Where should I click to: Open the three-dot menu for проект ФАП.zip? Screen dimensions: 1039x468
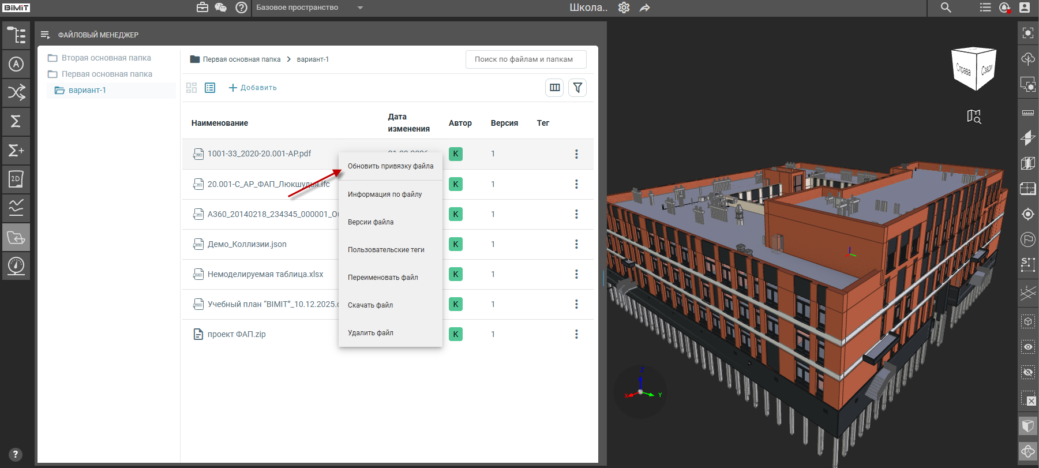tap(576, 334)
